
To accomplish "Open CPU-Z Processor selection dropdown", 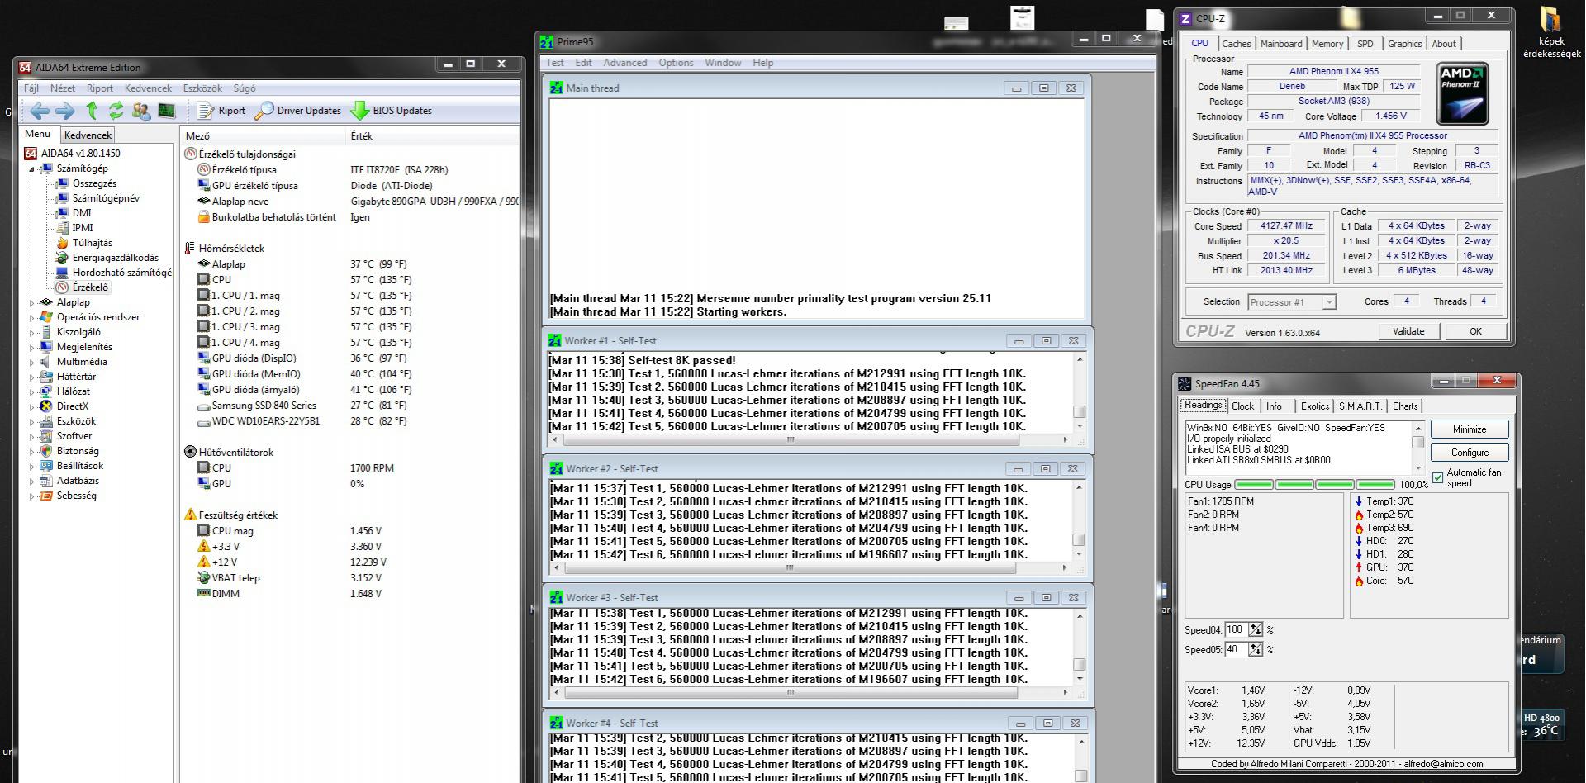I will 1292,302.
